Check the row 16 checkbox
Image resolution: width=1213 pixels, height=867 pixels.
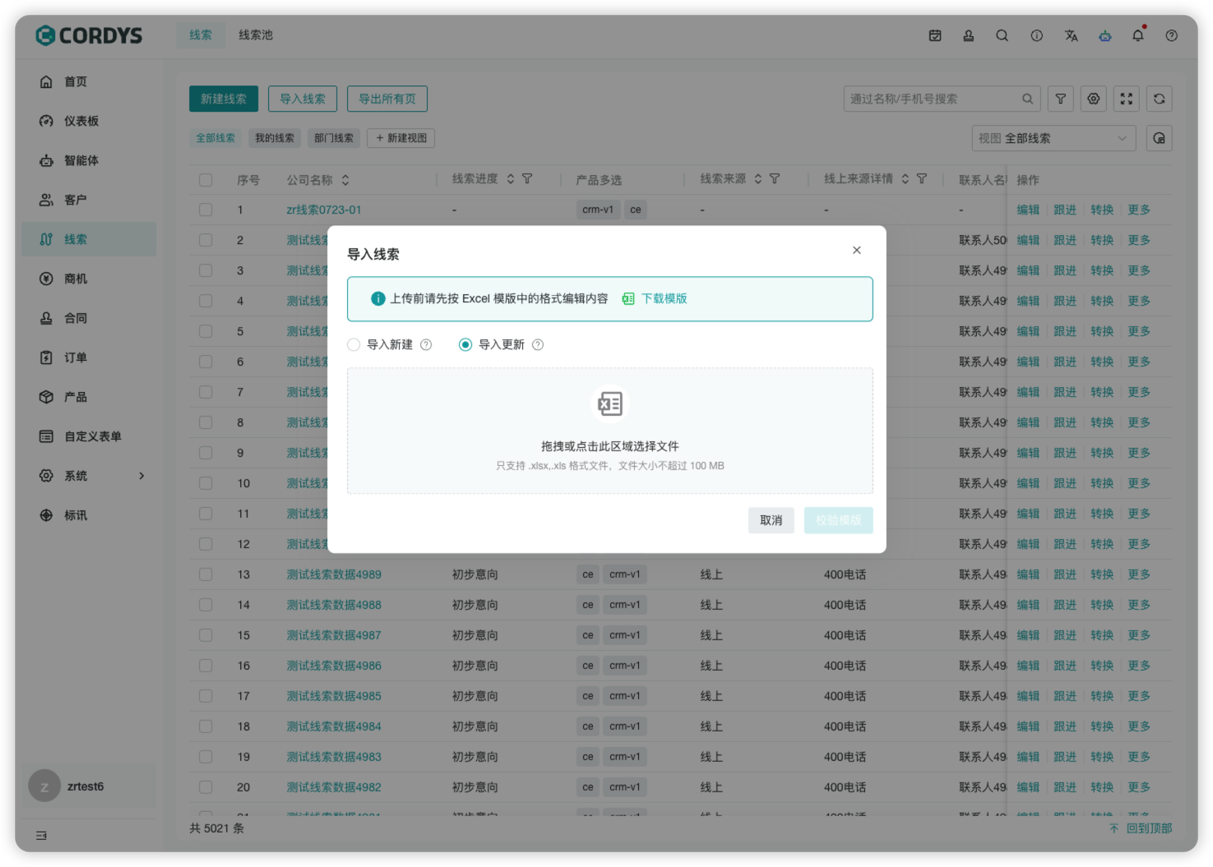206,666
